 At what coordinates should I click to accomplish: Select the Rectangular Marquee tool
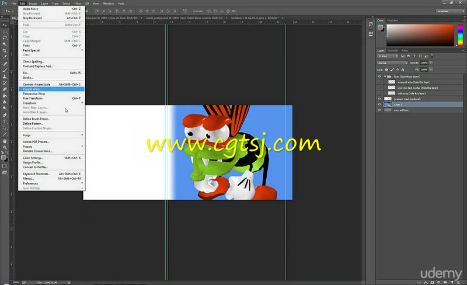tap(5, 32)
